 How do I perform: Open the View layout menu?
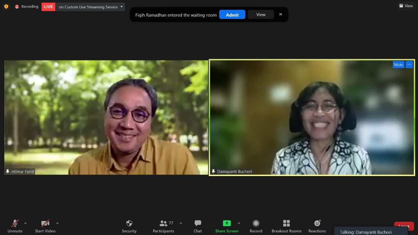(406, 6)
